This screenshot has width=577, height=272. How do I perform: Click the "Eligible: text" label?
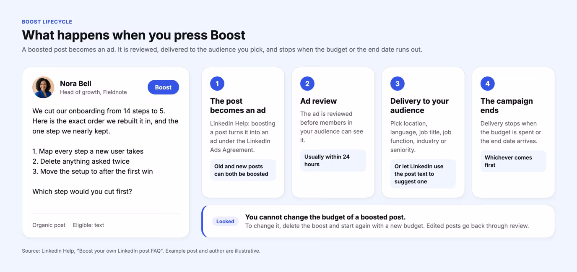pos(88,225)
